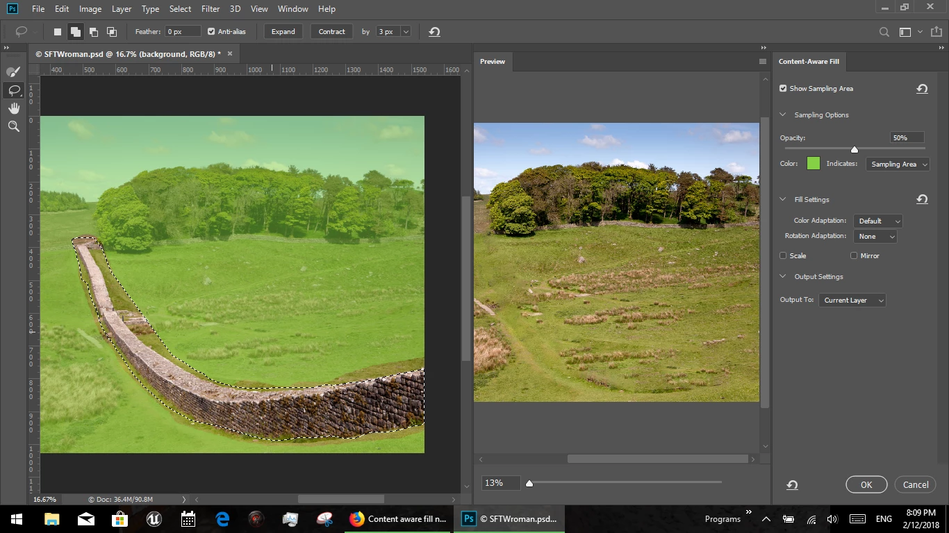Open File Explorer from taskbar

51,519
